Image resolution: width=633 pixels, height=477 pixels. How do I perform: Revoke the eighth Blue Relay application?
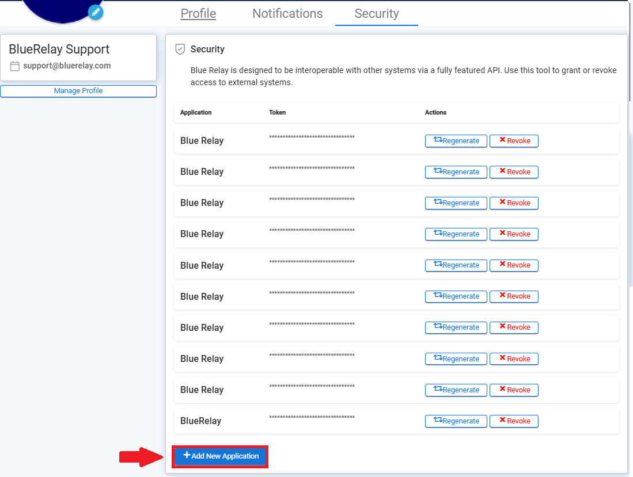coord(514,359)
